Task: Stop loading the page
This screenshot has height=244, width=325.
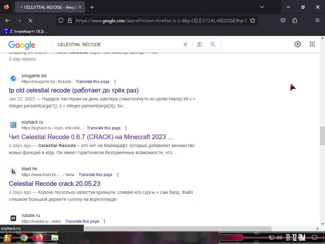Action: coord(30,21)
